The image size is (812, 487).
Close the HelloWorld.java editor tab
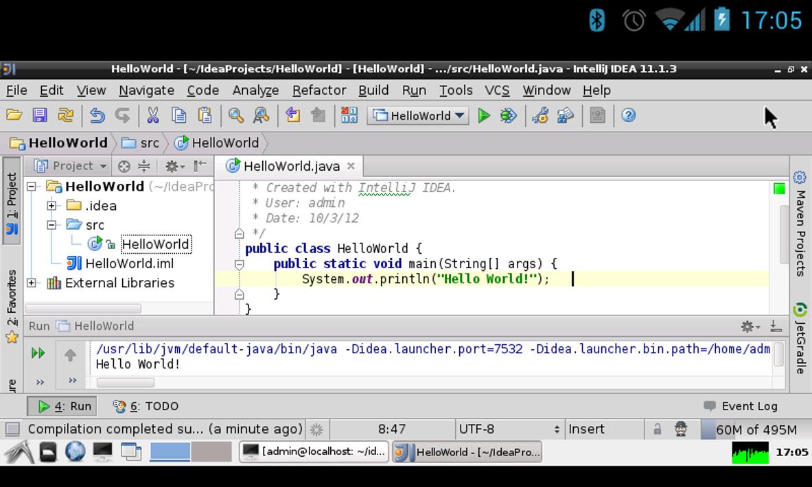[351, 166]
